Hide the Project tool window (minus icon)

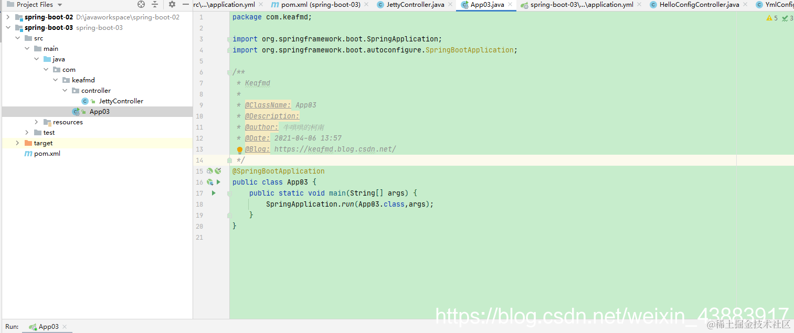(x=186, y=4)
